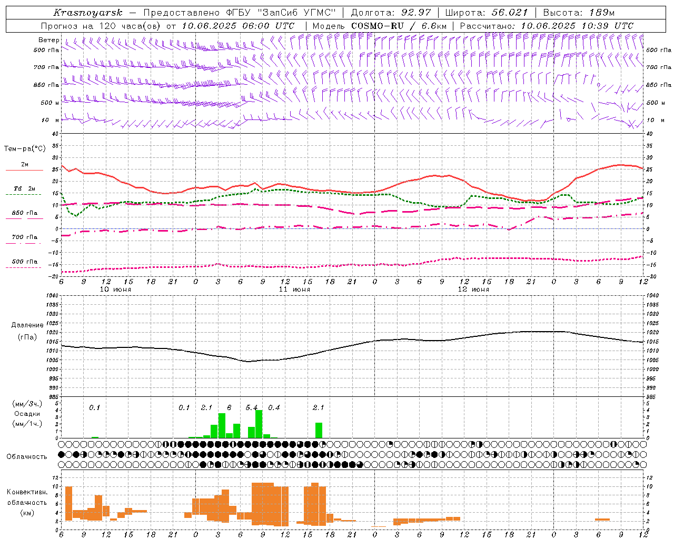The image size is (674, 539).
Task: Click the tallest green precipitation bar
Action: pyautogui.click(x=259, y=424)
